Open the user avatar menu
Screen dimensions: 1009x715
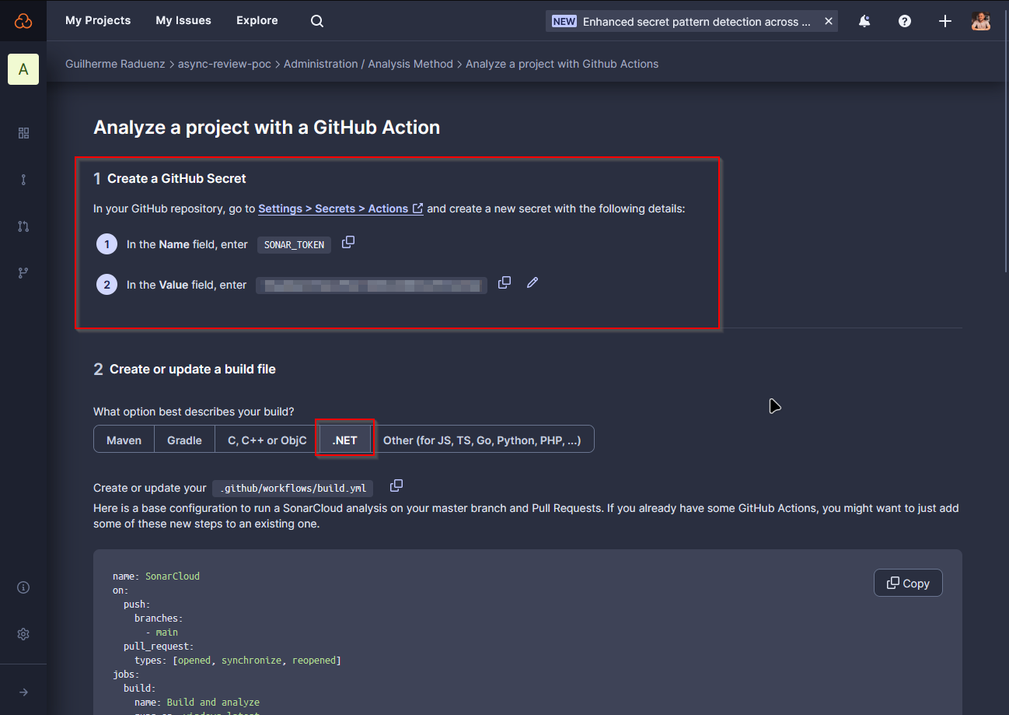[x=981, y=21]
